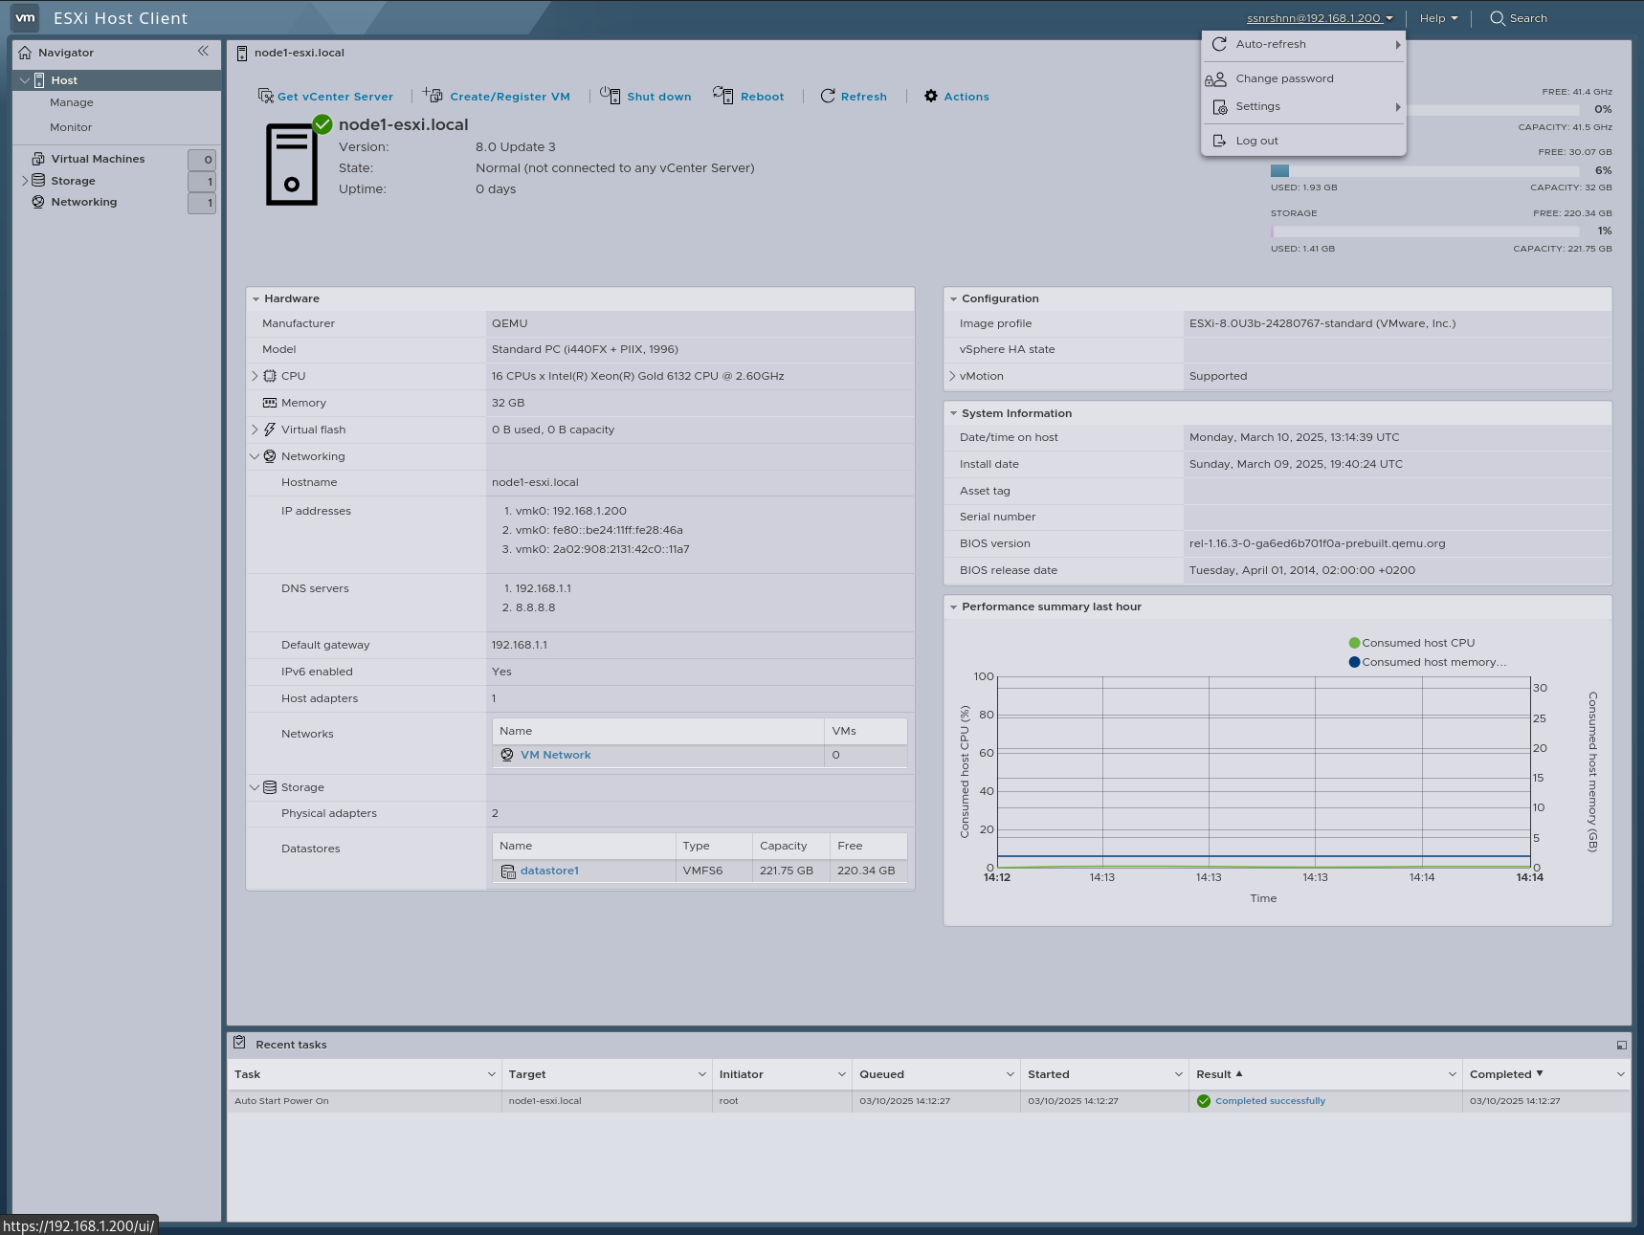Click the VMware logo icon

(24, 17)
